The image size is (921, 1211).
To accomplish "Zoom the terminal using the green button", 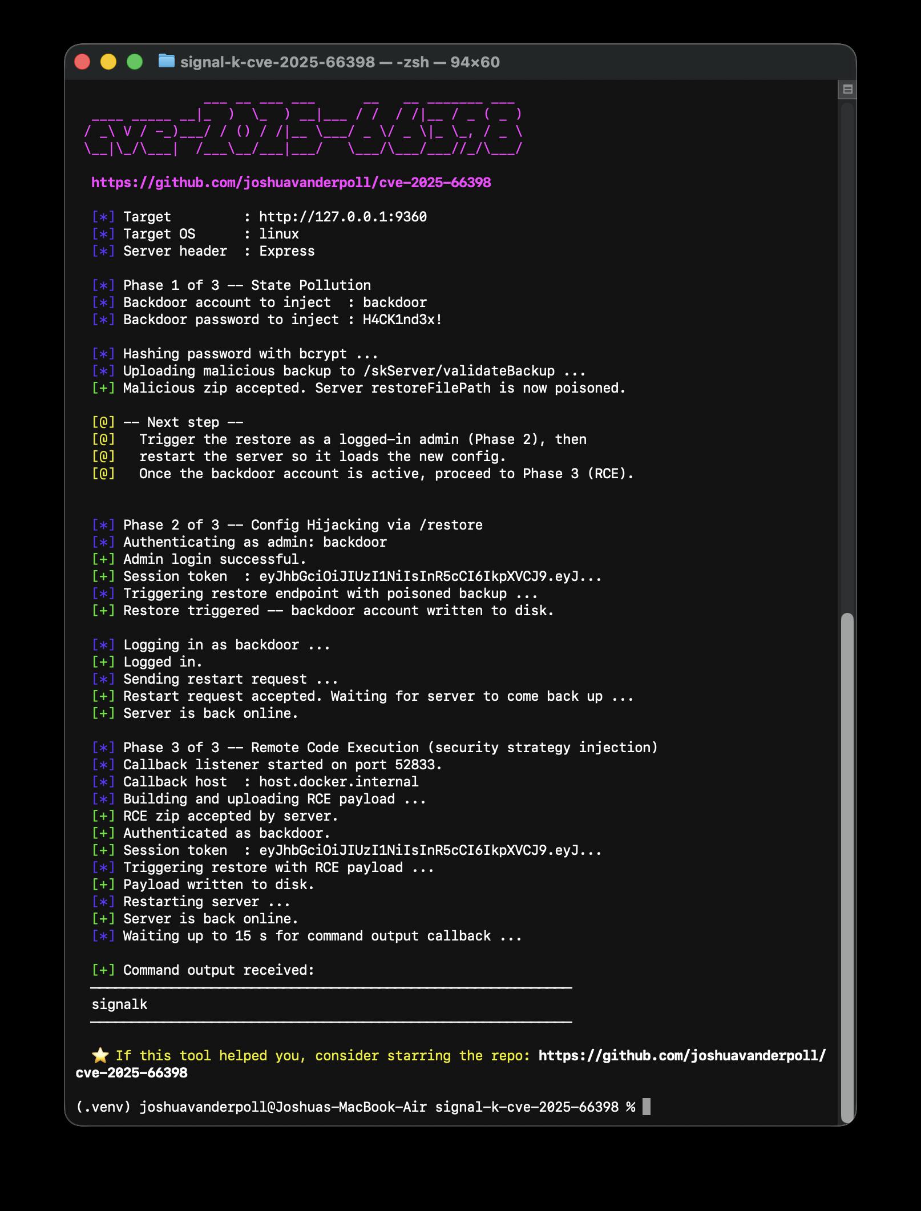I will [135, 62].
